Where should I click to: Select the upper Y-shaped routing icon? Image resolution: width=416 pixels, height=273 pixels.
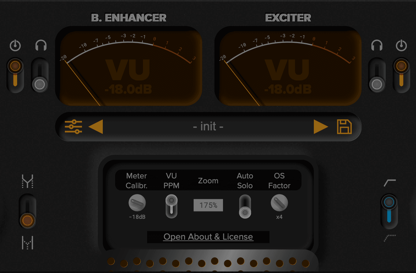pyautogui.click(x=28, y=181)
